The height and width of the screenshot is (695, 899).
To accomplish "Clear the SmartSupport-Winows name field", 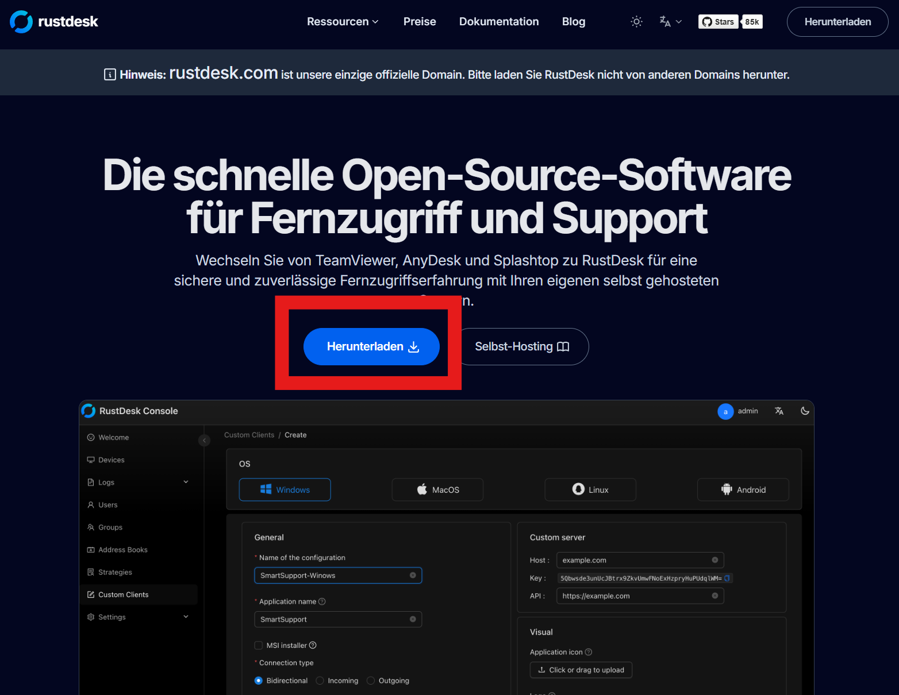I will [413, 576].
